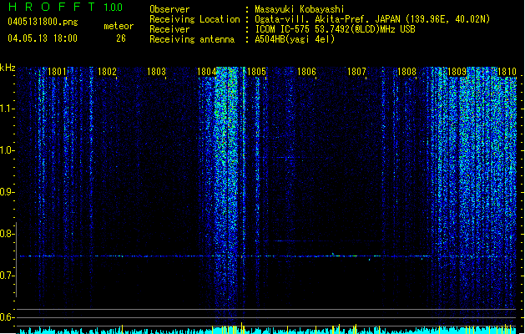This screenshot has width=525, height=334.
Task: Click the 1.0 kHz axis label
Action: 7,150
